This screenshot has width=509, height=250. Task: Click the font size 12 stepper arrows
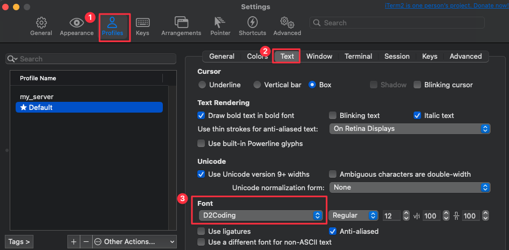(406, 216)
